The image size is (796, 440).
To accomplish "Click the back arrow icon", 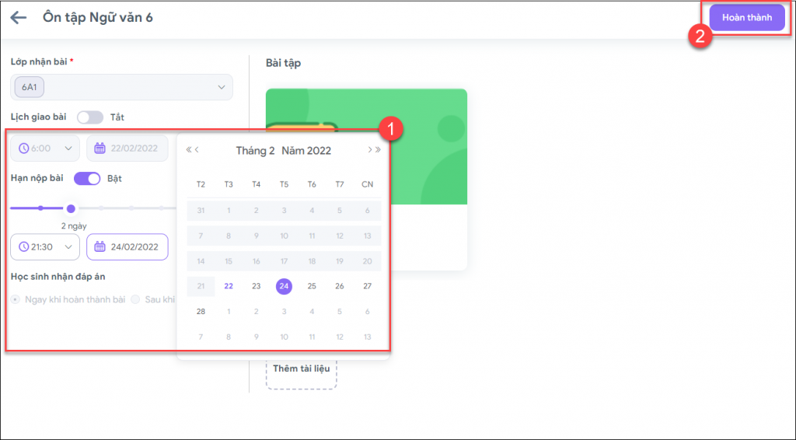I will point(19,17).
